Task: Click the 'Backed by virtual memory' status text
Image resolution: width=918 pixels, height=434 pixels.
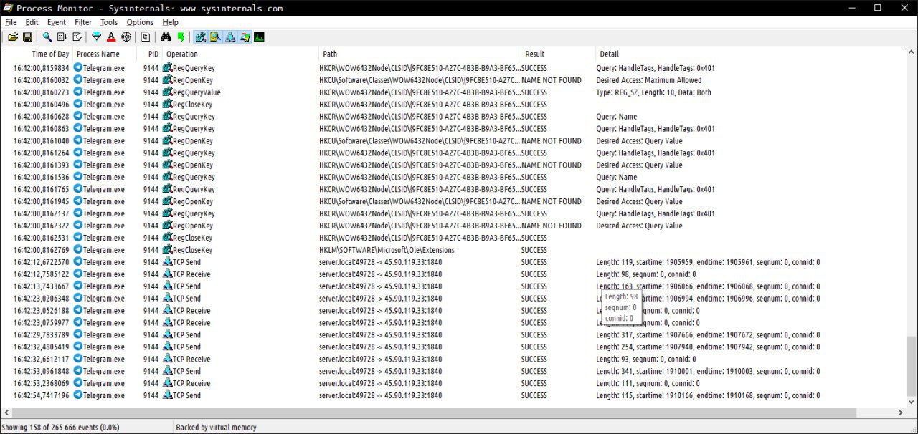Action: (216, 427)
